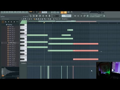Select the Delete tool in piano roll
120x90 pixels.
coord(40,19)
